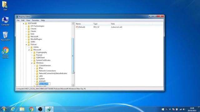Click the (Default) value string icon
This screenshot has height=112, width=200.
(x=77, y=27)
